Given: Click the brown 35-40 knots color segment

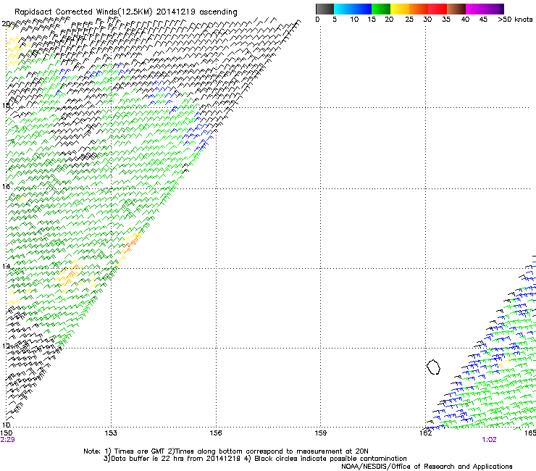Looking at the screenshot, I should [x=456, y=9].
